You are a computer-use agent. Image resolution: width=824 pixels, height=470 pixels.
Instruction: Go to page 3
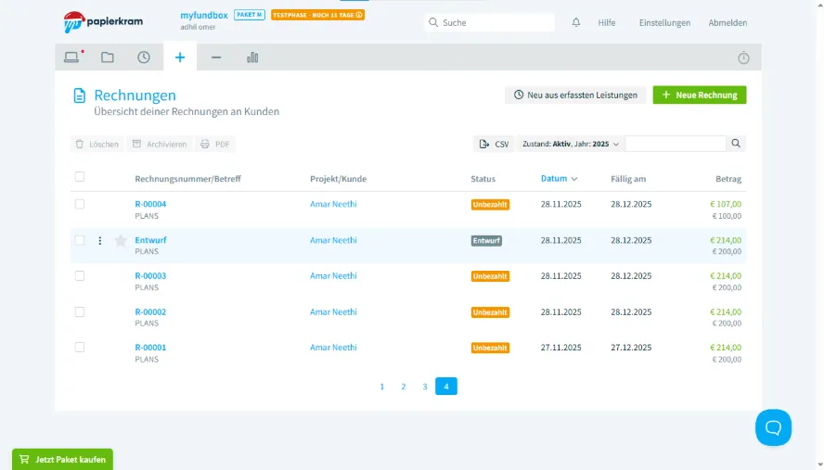tap(425, 387)
